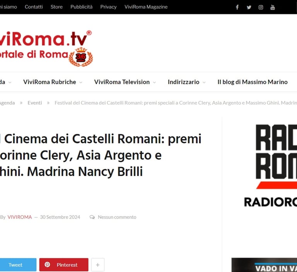Screen dimensions: 297x272
Task: Open the Instagram social icon
Action: point(261,7)
